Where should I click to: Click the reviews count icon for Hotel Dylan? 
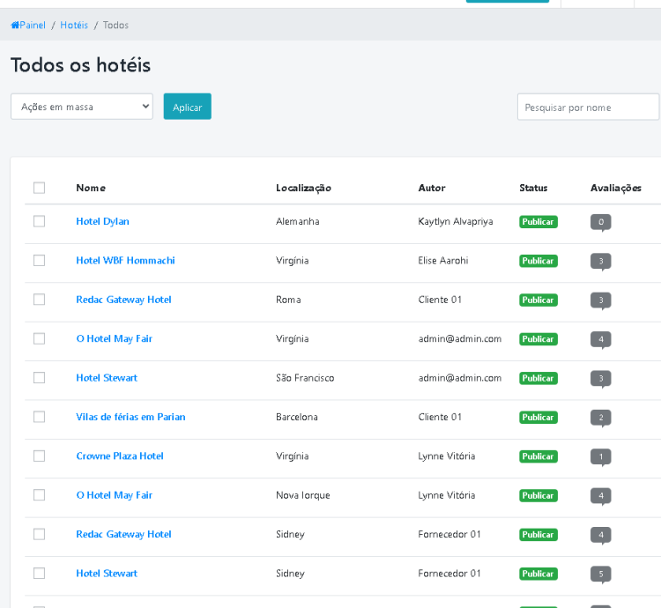click(x=601, y=222)
